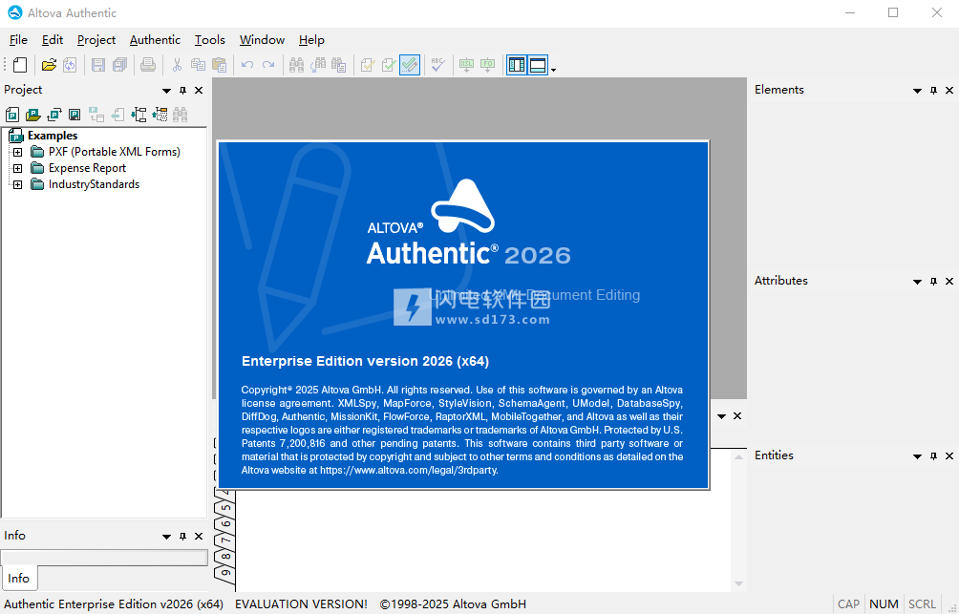Select the IndustryStandards folder

94,184
